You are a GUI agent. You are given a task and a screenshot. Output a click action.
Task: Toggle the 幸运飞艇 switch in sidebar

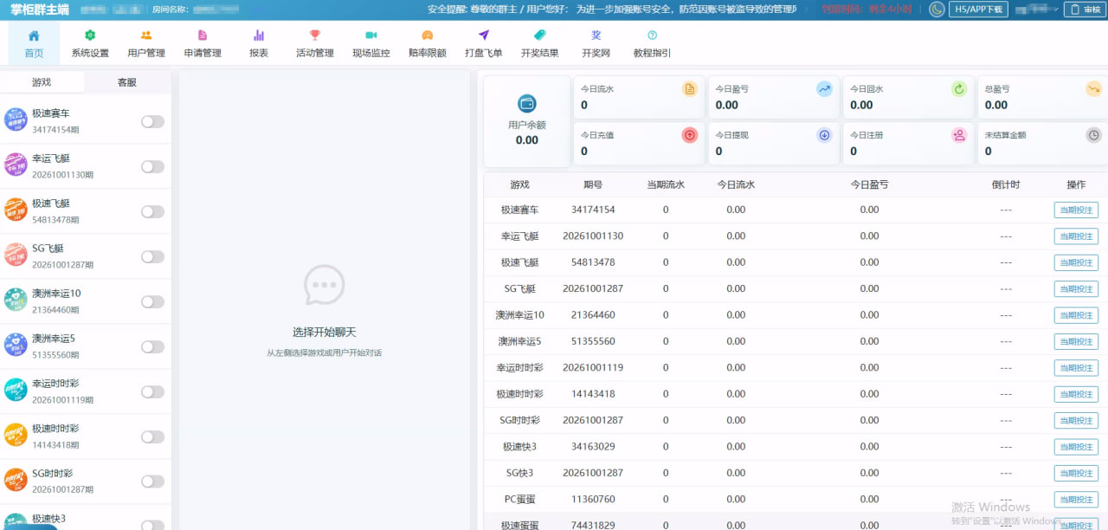click(x=152, y=167)
